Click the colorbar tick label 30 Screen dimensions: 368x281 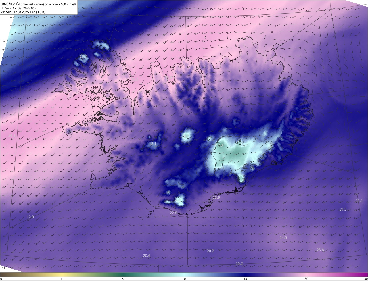point(306,279)
